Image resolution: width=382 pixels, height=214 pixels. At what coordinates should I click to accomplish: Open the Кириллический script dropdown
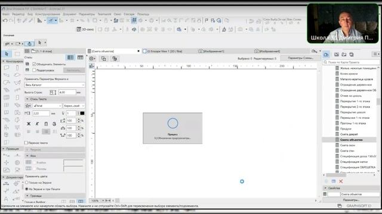tap(74, 106)
